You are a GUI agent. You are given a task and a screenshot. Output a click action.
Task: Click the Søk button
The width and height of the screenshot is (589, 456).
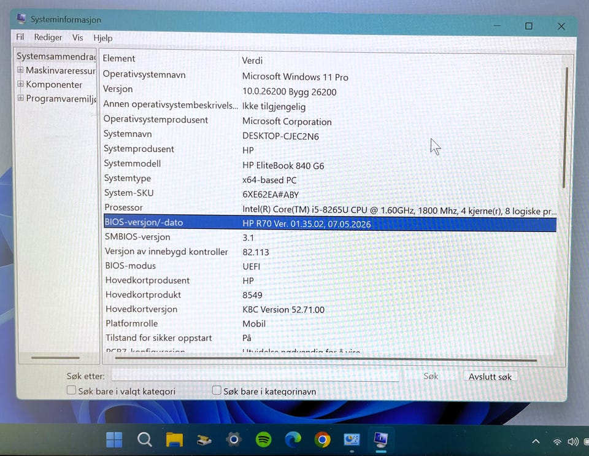pyautogui.click(x=431, y=376)
